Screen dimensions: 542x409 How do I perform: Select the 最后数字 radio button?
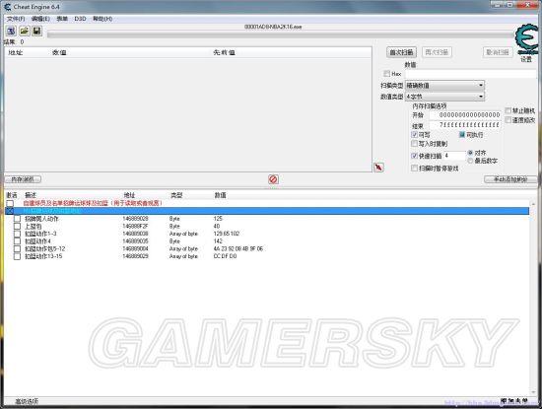click(470, 161)
